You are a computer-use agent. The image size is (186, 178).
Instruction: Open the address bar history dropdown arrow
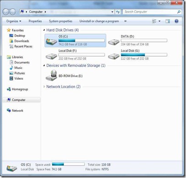click(112, 12)
